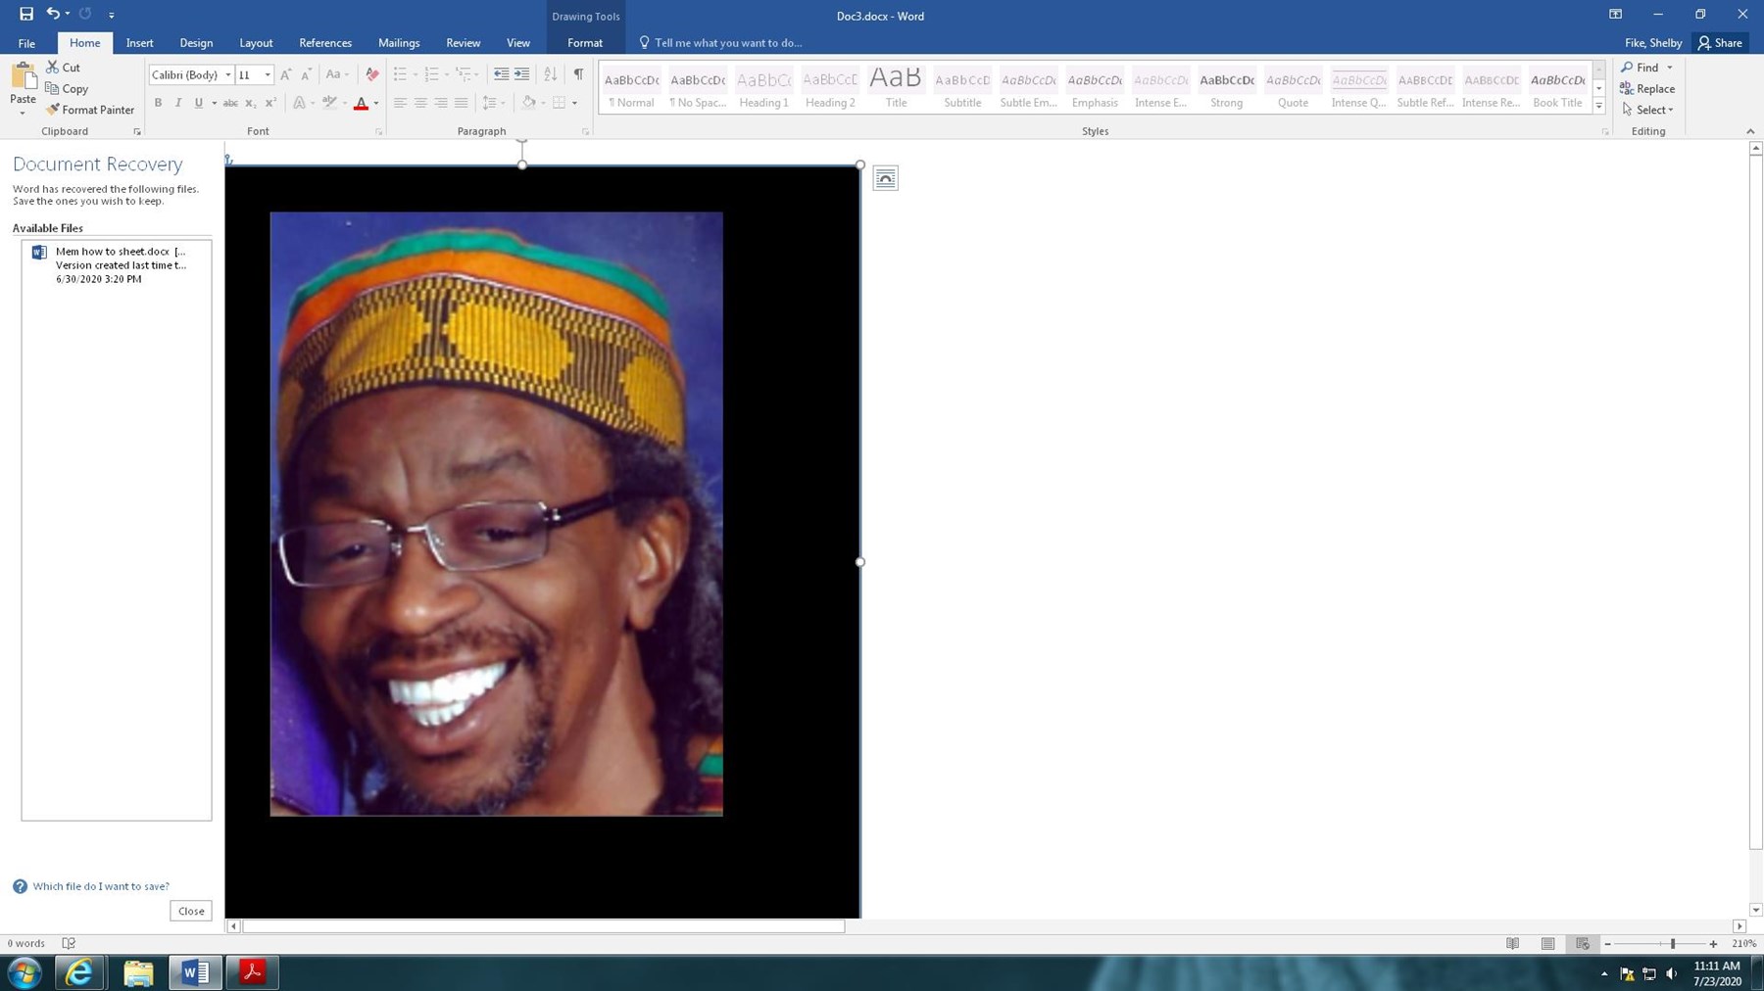Image resolution: width=1764 pixels, height=991 pixels.
Task: Click the Show/Hide paragraph marks icon
Action: click(578, 74)
